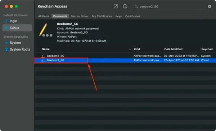216x131 pixels.
Task: Click the AirPort network kind cell, System row
Action: tap(147, 56)
